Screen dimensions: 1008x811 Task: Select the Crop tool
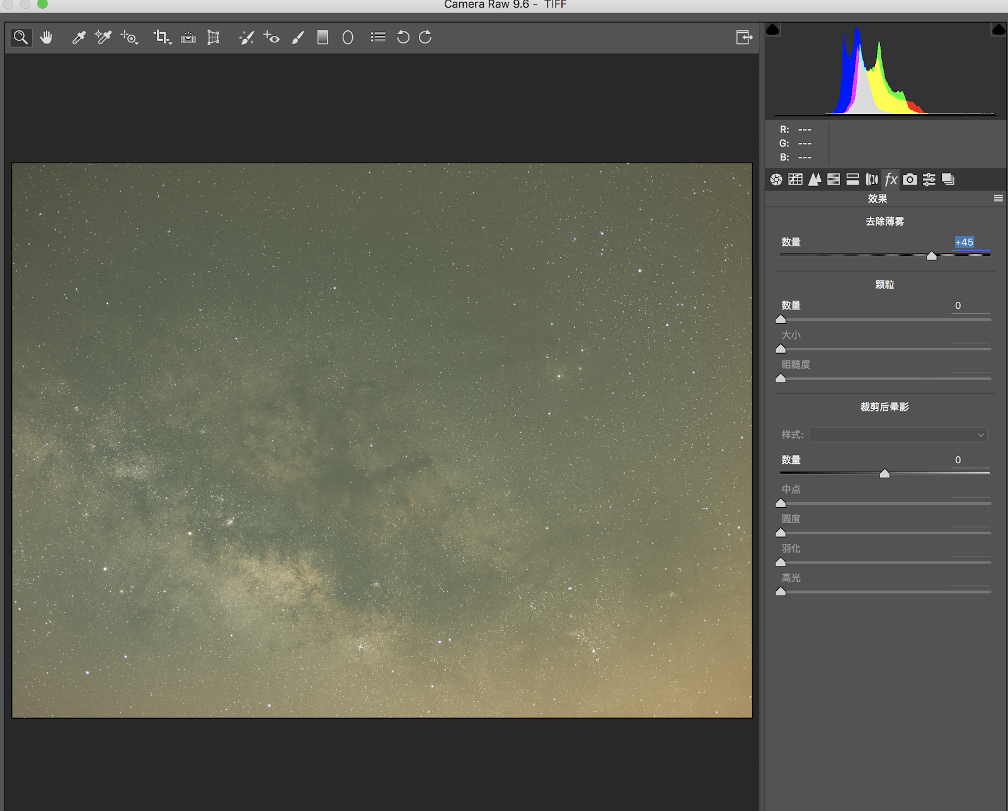pyautogui.click(x=163, y=37)
